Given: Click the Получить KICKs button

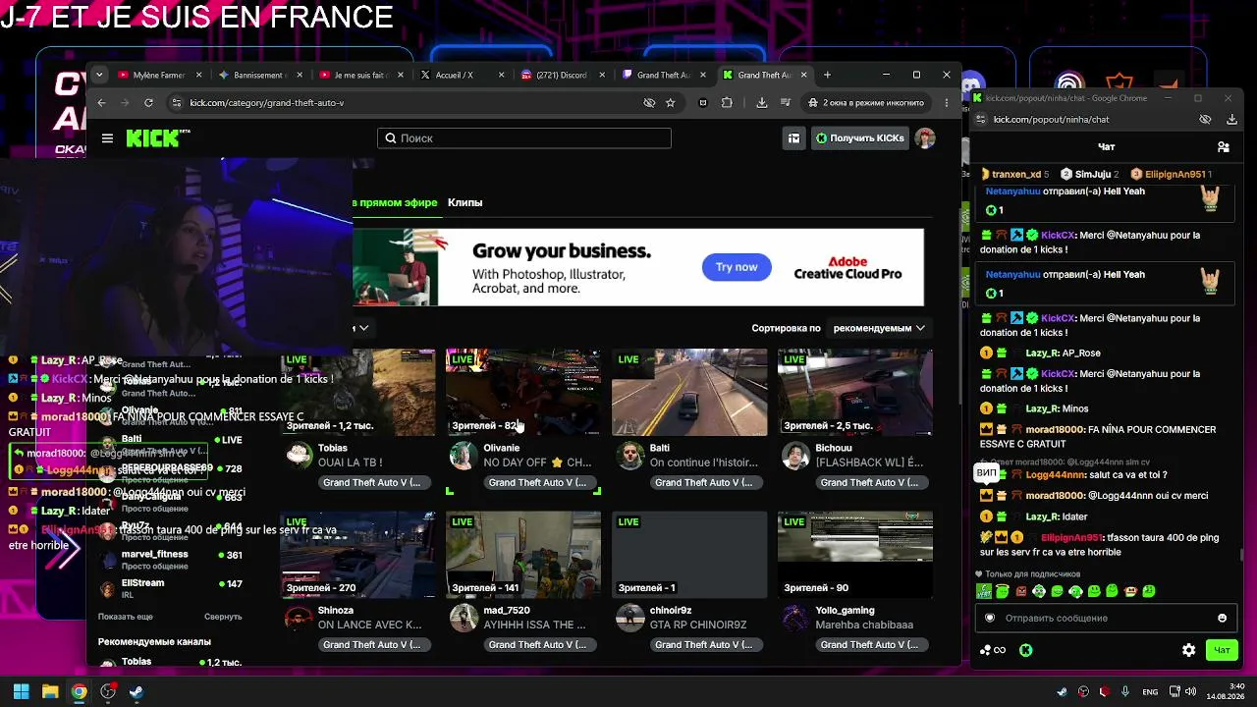Looking at the screenshot, I should pos(860,138).
